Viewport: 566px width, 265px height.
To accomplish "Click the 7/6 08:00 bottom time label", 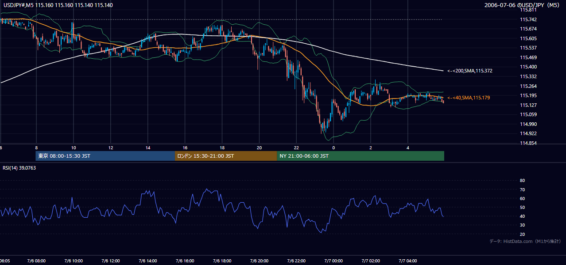I will click(x=36, y=261).
